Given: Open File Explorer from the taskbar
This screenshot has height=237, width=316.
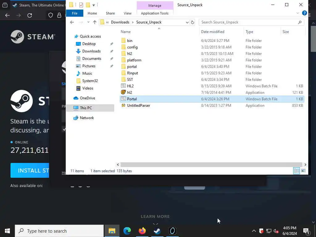Looking at the screenshot, I should [x=112, y=231].
